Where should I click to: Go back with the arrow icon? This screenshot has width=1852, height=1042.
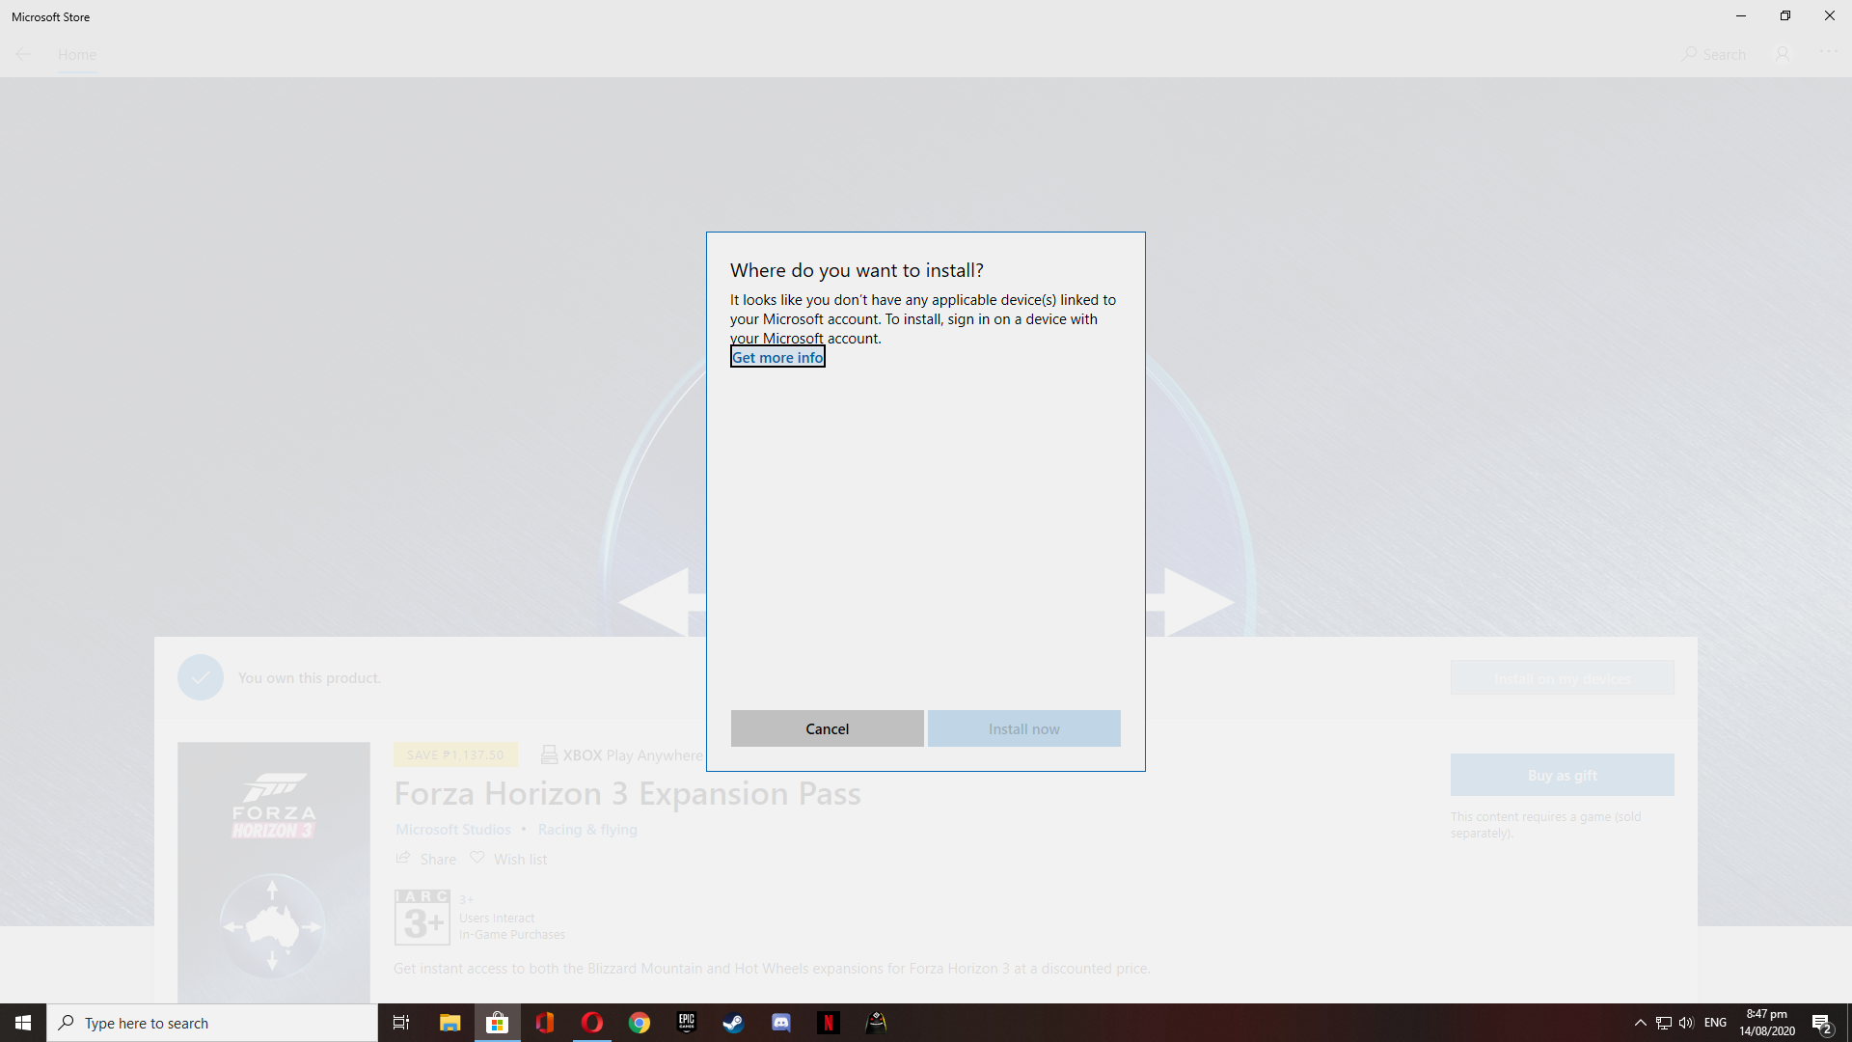point(23,54)
